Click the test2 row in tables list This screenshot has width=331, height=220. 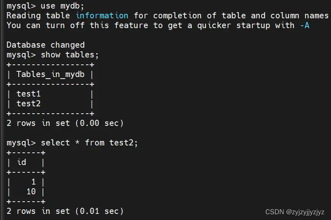pyautogui.click(x=28, y=103)
